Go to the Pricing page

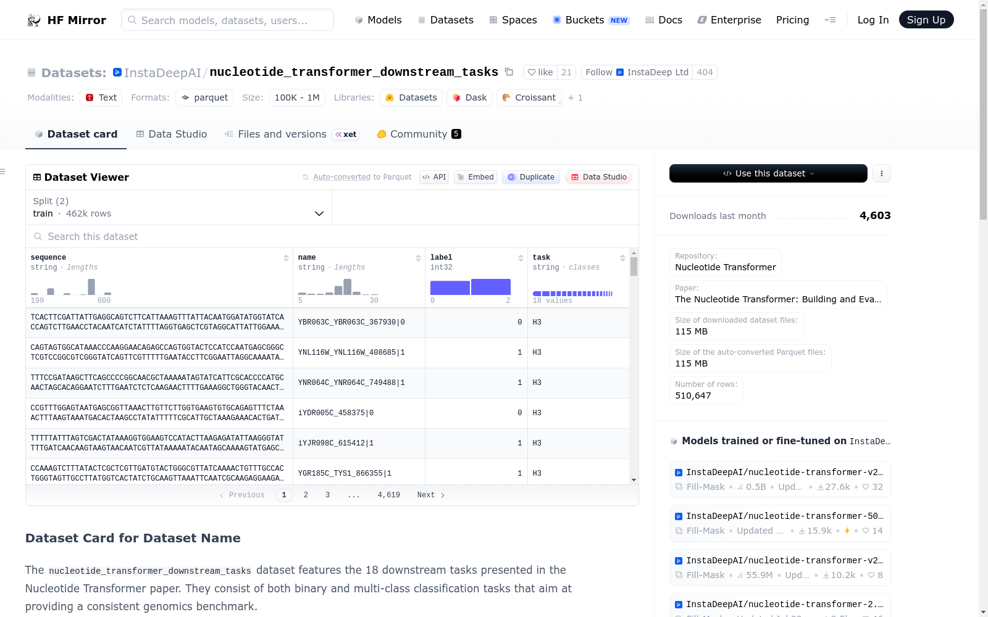tap(792, 20)
